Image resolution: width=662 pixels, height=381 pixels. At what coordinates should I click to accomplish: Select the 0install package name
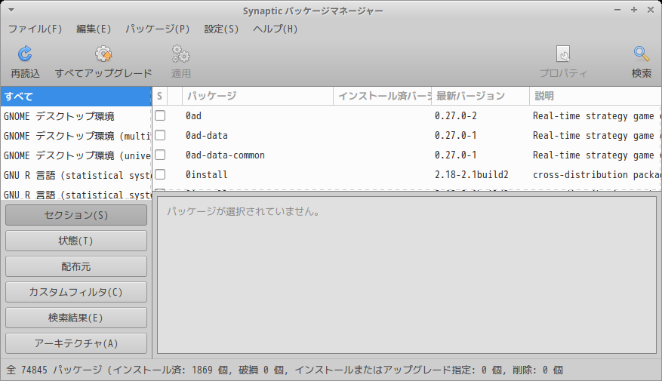click(x=207, y=174)
